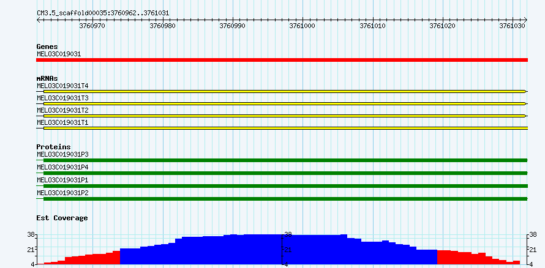Click the left arrow of the ruler
The image size is (545, 268).
[x=38, y=20]
